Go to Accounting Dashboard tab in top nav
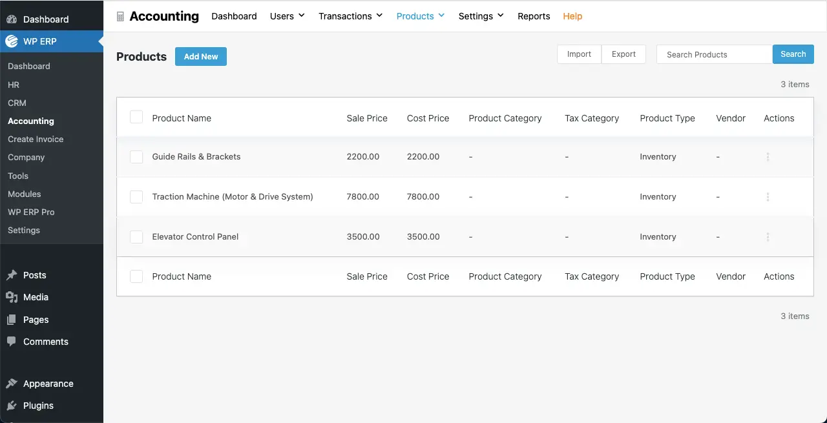 [234, 16]
